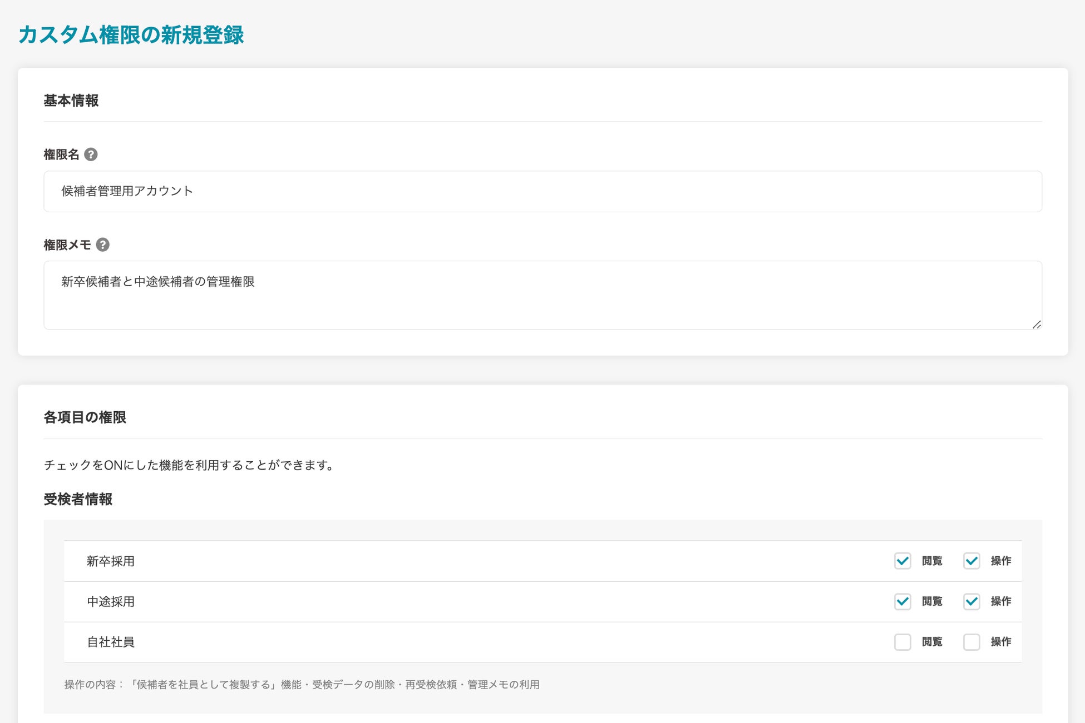
Task: Enable the 操作 checkbox for 自社社員
Action: click(971, 642)
